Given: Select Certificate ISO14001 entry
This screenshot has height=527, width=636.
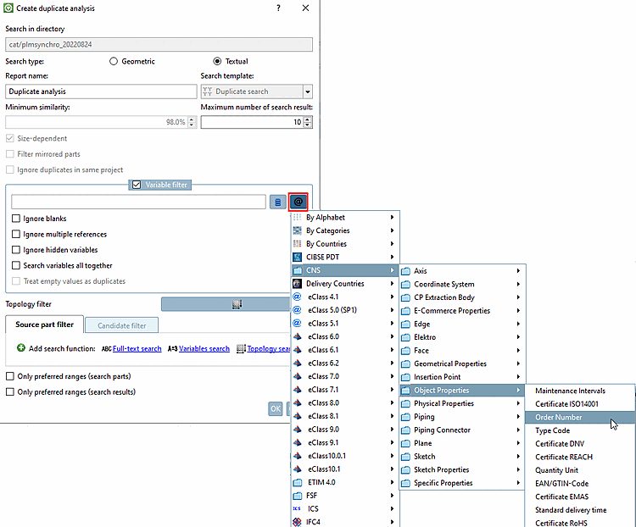Looking at the screenshot, I should tap(580, 404).
